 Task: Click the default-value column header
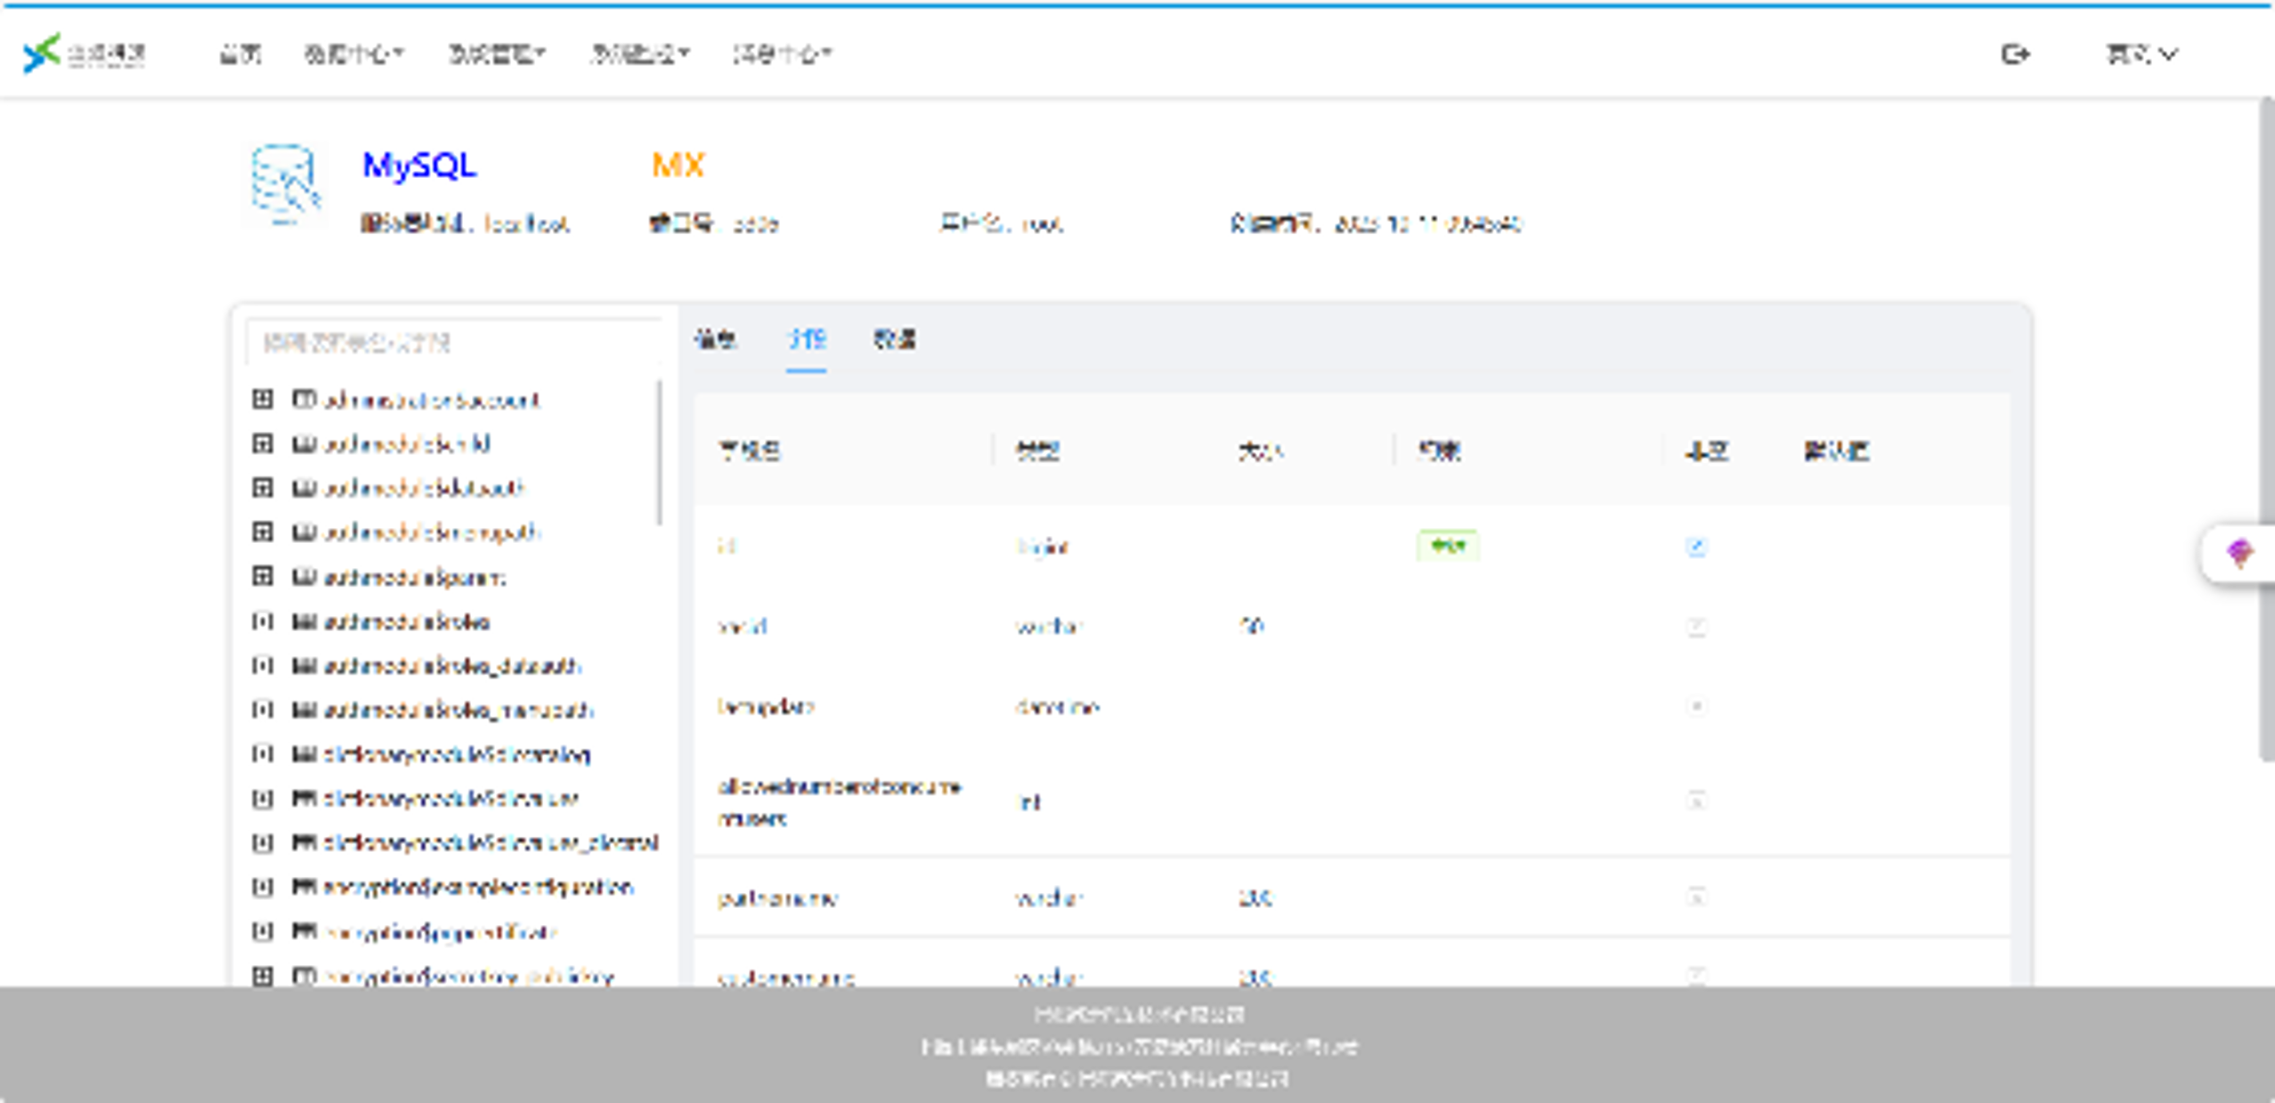pyautogui.click(x=1836, y=451)
